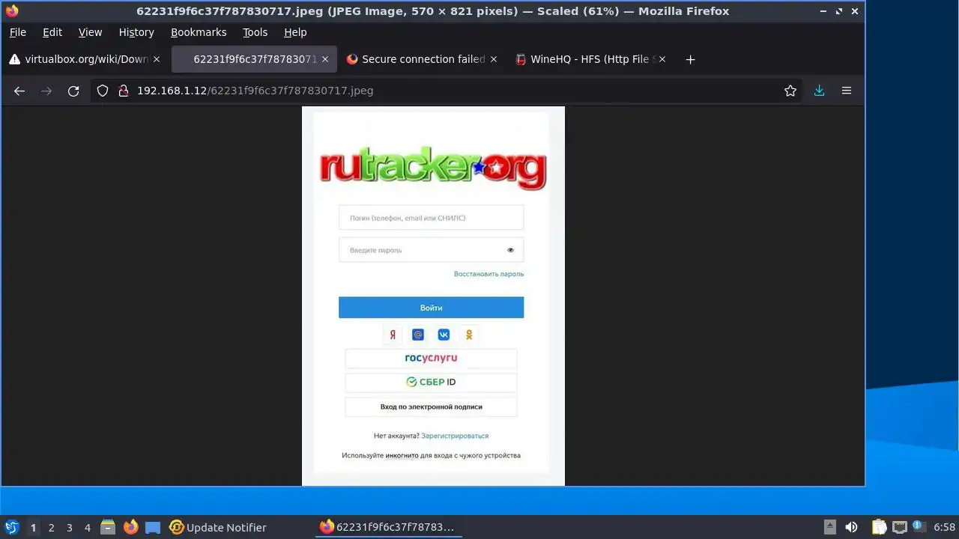Open the File menu
The width and height of the screenshot is (959, 539).
(17, 32)
